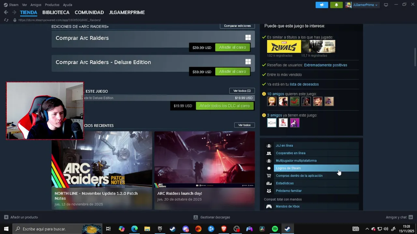Open Gestionar descargas at the bottom
Image resolution: width=417 pixels, height=234 pixels.
(212, 217)
